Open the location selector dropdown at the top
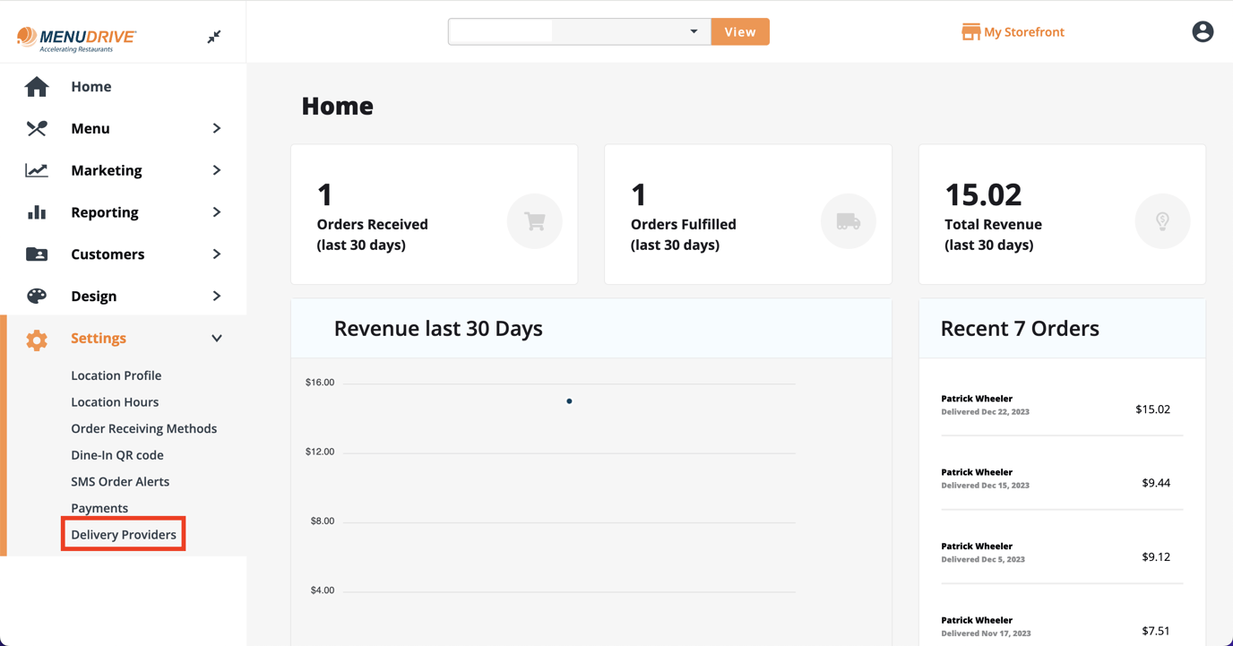This screenshot has width=1233, height=646. 693,30
